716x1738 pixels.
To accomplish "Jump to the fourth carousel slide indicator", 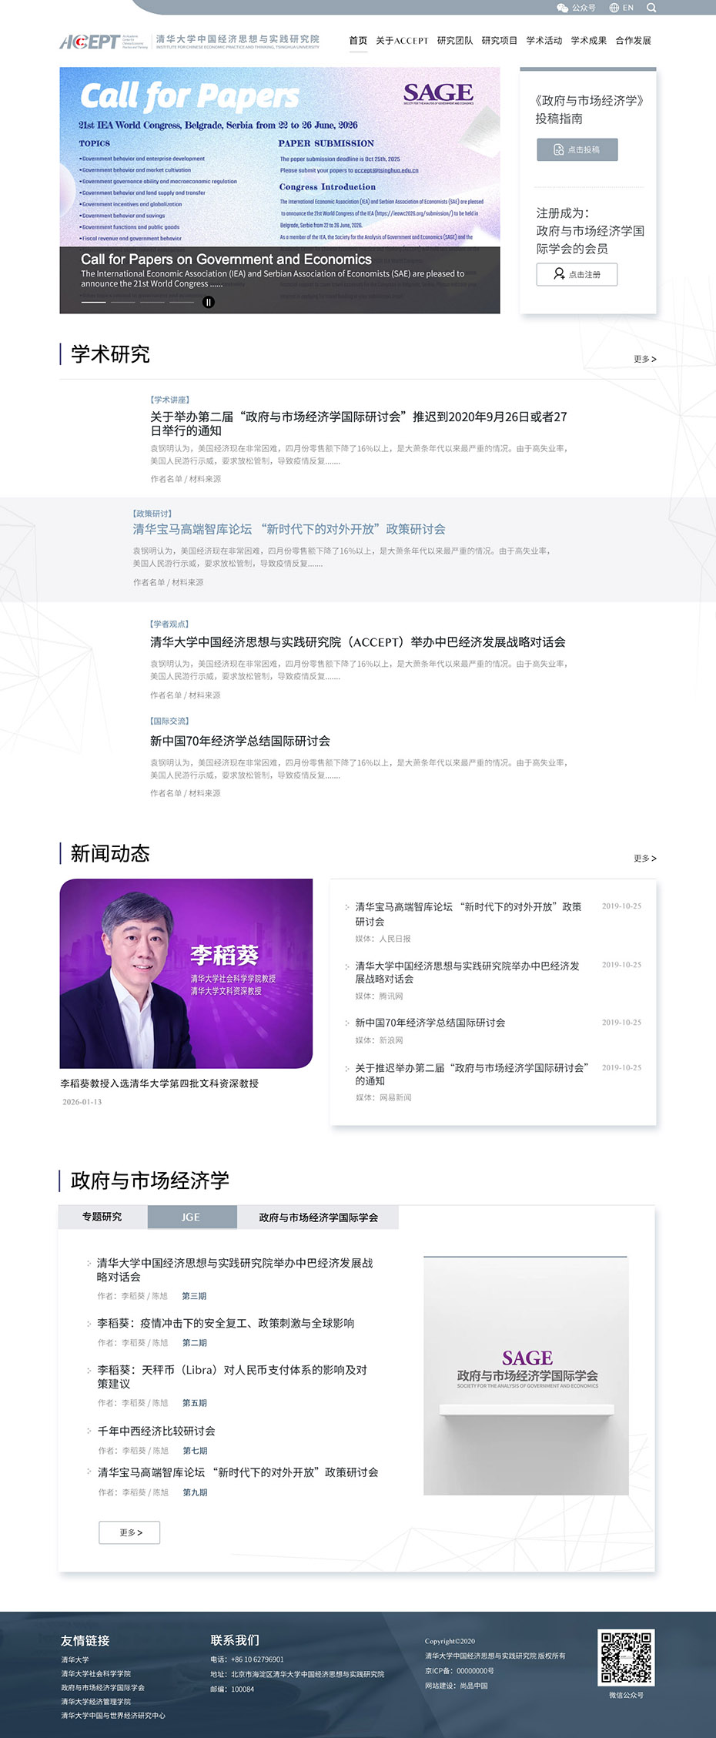I will 181,303.
